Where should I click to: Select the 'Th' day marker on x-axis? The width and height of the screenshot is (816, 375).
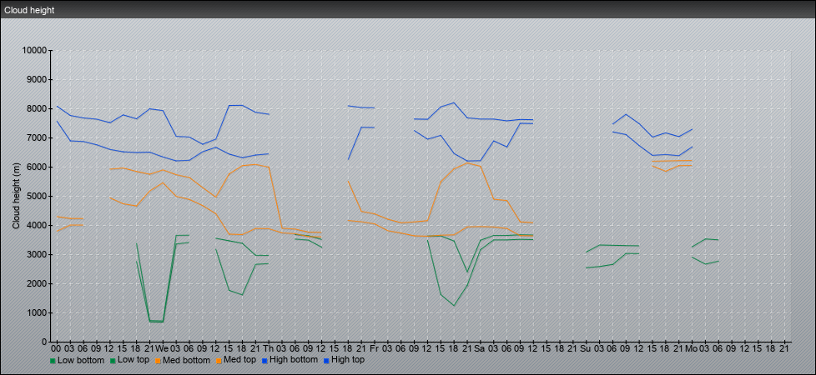(x=268, y=348)
